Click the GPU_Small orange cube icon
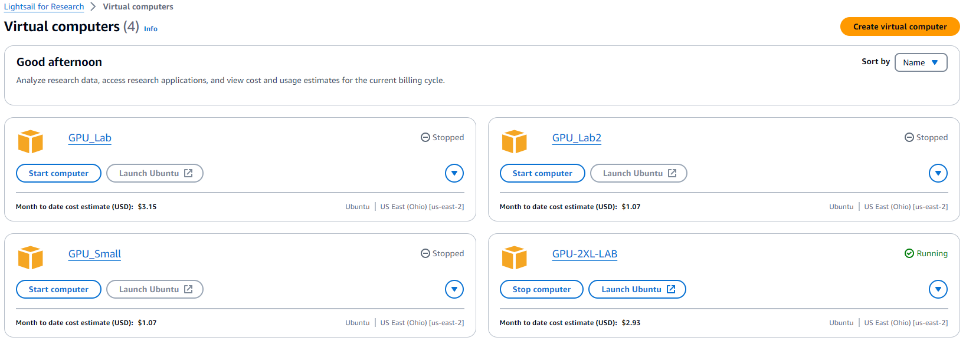 coord(31,258)
